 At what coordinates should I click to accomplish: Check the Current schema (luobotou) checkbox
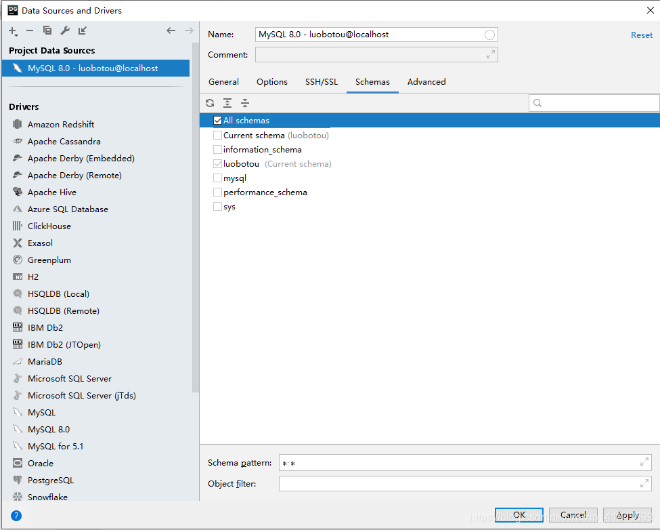[217, 136]
